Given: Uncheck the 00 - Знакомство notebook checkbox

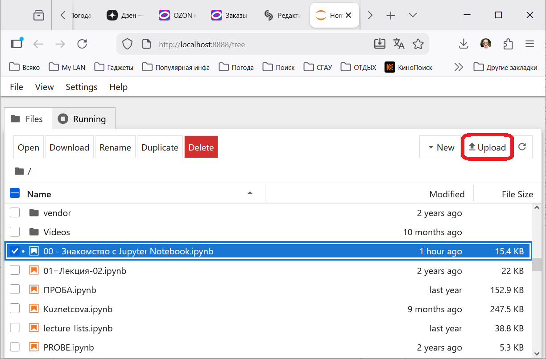Looking at the screenshot, I should (x=15, y=251).
